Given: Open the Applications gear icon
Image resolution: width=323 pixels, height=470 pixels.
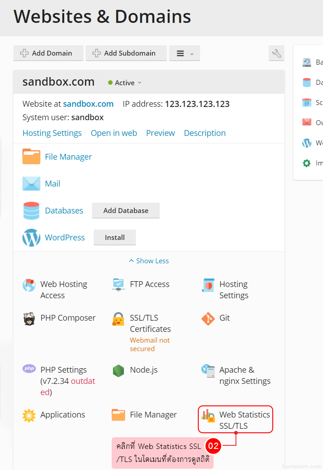Looking at the screenshot, I should [29, 416].
